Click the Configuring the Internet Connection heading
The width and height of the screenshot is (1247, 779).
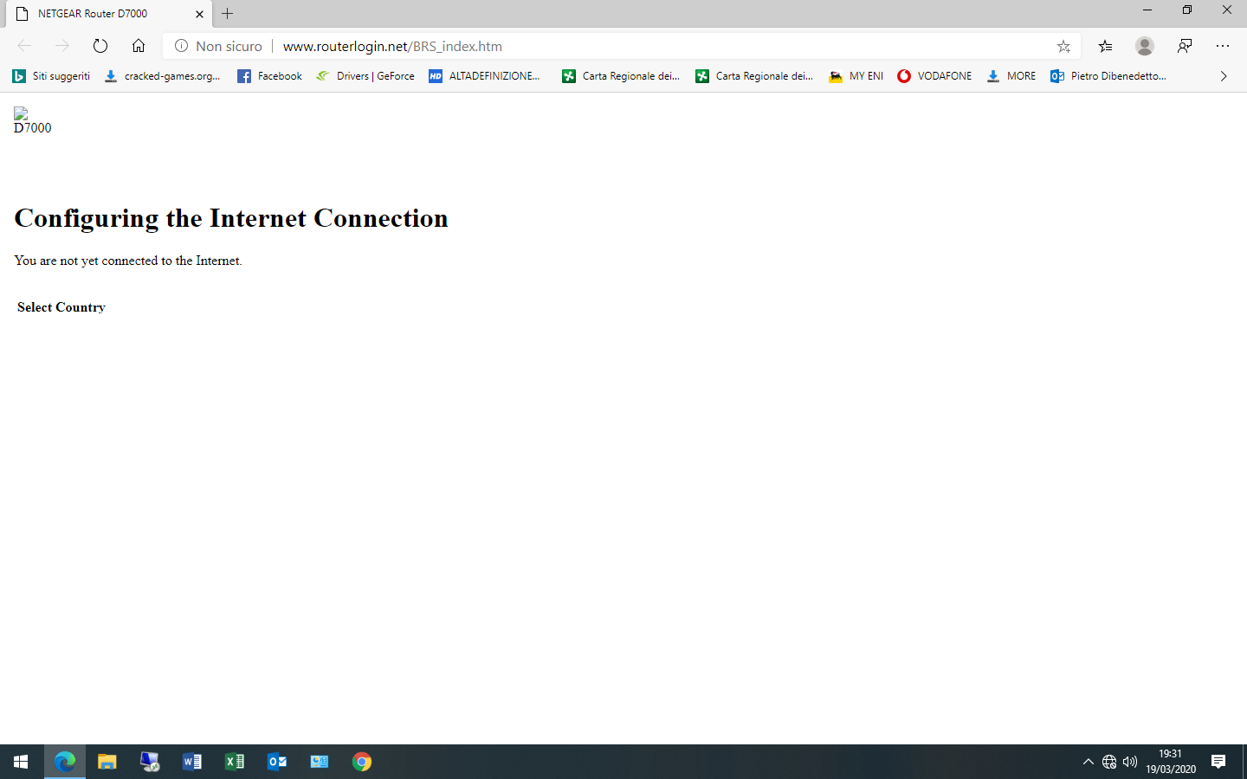click(x=231, y=218)
